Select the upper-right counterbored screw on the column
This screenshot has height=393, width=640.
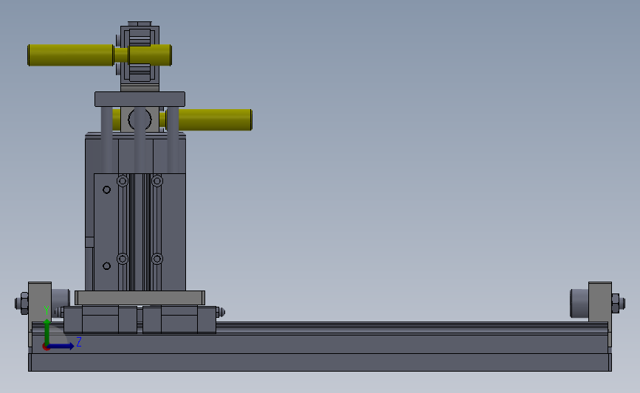[157, 181]
